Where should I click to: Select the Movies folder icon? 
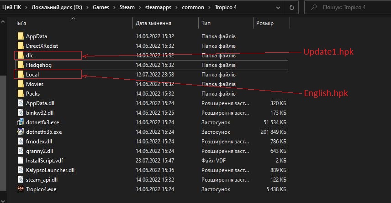pyautogui.click(x=21, y=84)
